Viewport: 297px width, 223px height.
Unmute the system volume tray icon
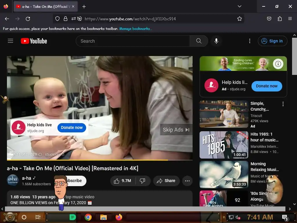[x=238, y=217]
